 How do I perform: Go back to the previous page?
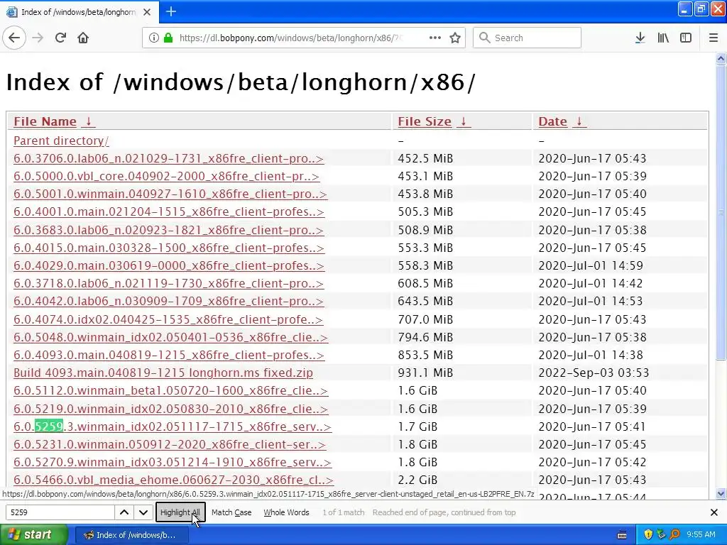[14, 38]
